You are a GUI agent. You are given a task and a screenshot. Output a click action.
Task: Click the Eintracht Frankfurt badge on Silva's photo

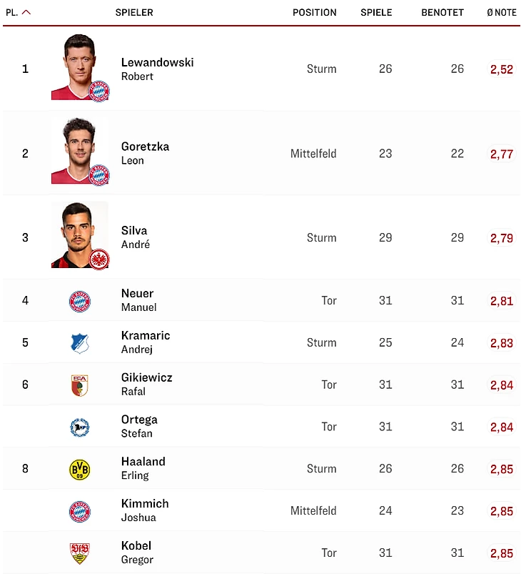click(99, 259)
